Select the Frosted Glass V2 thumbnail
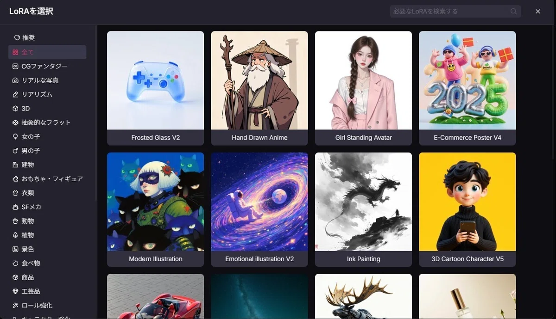 tap(155, 80)
